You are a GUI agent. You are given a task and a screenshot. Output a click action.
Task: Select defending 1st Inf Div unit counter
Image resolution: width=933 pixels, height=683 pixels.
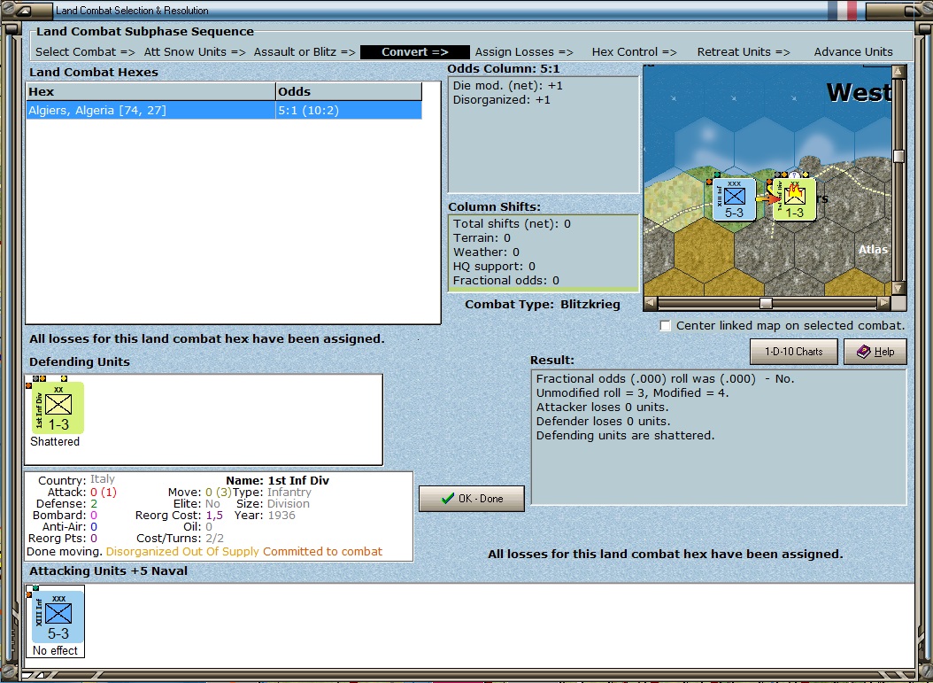click(x=58, y=407)
